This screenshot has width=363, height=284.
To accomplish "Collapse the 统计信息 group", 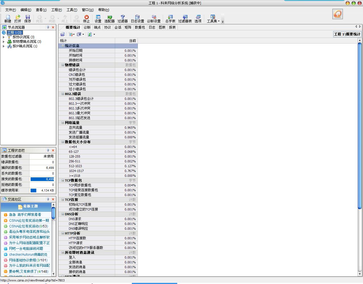I will tap(63, 46).
